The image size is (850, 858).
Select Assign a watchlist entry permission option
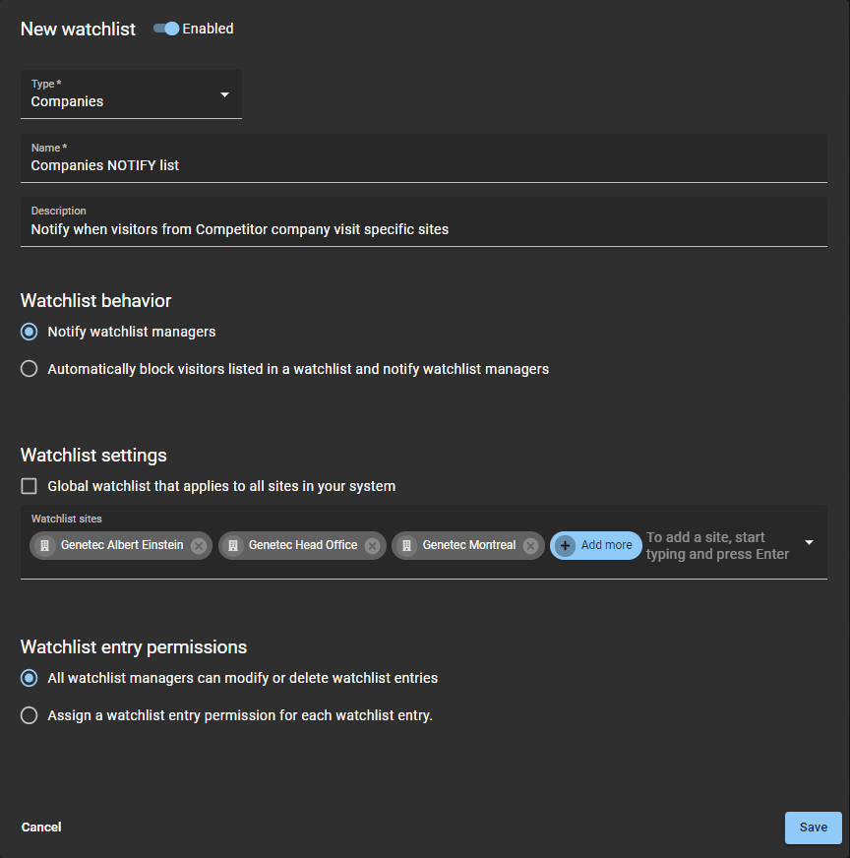click(x=30, y=715)
